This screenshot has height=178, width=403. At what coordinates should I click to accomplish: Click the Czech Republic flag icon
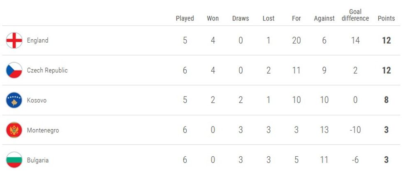(14, 70)
